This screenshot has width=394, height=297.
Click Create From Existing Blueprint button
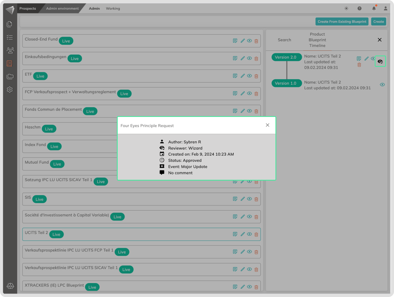click(x=342, y=22)
